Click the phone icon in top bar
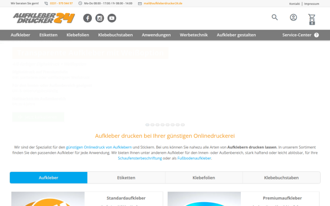The image size is (330, 206). [x=46, y=3]
